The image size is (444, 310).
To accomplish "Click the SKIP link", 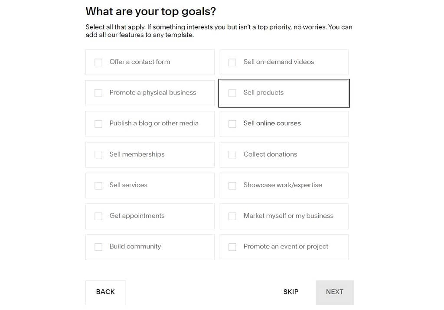I will coord(291,292).
